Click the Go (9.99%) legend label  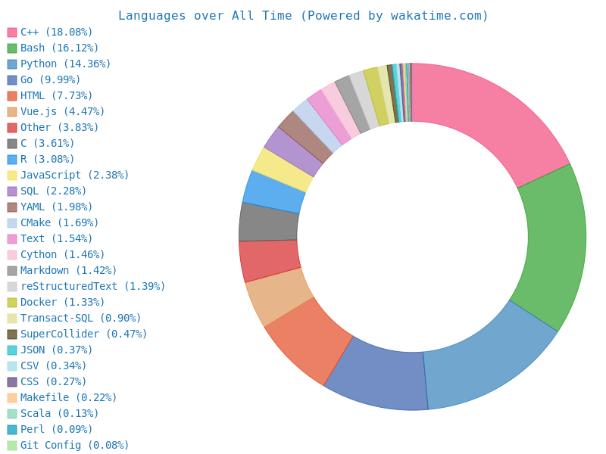pos(50,80)
